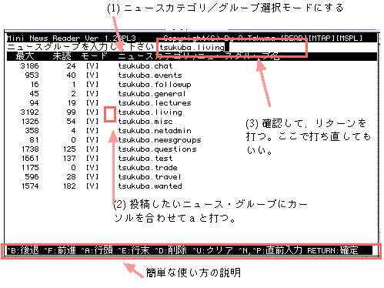
Task: Click the 未読 column header
Action: (62, 56)
